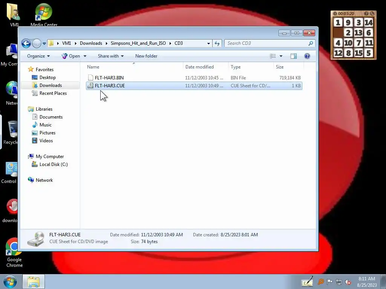386x289 pixels.
Task: Click tile 10 in the puzzle gadget
Action: [348, 43]
